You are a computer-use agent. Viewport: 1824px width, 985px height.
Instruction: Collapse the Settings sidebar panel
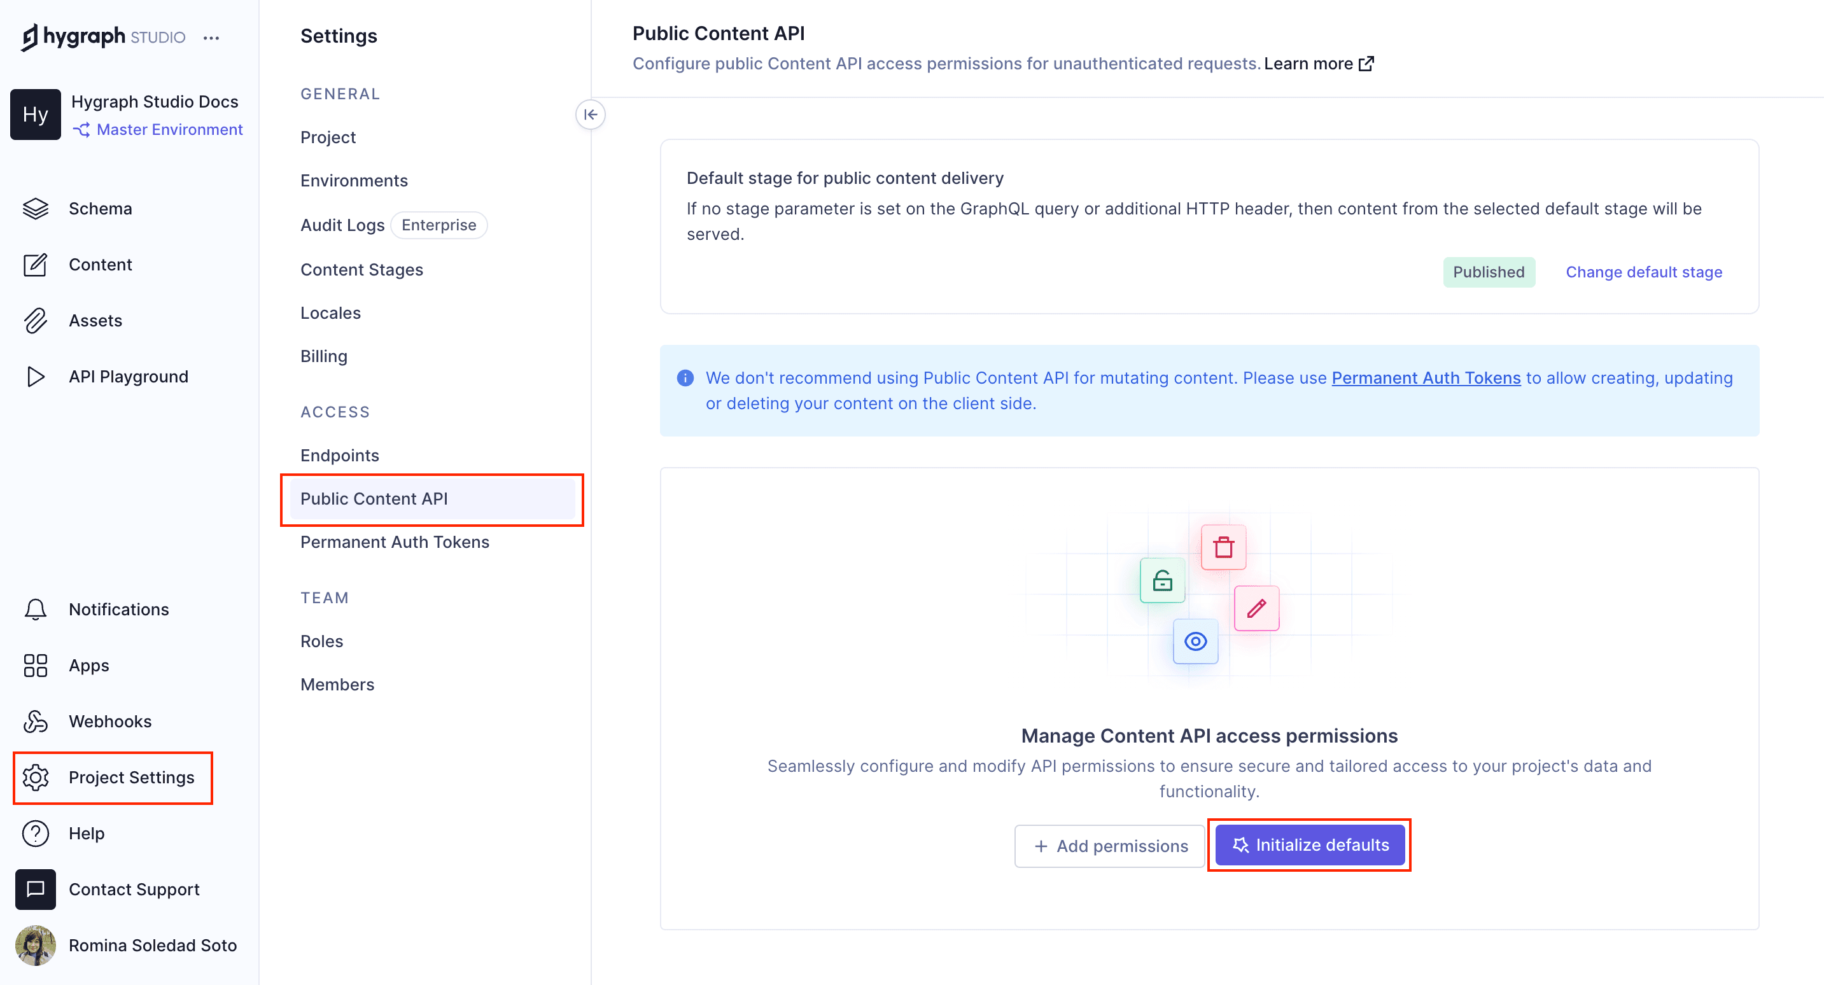pyautogui.click(x=591, y=115)
